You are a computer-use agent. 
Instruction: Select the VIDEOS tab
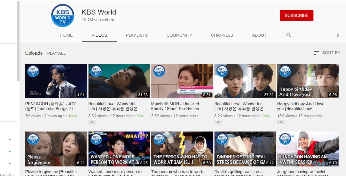tap(99, 35)
